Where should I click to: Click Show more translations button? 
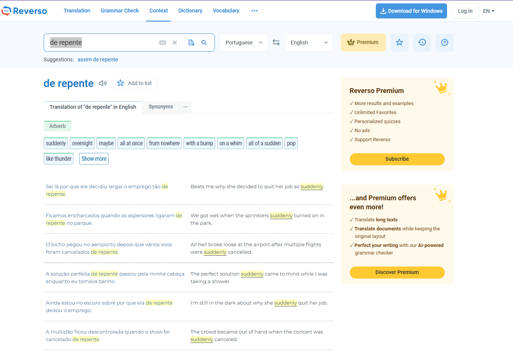point(94,159)
